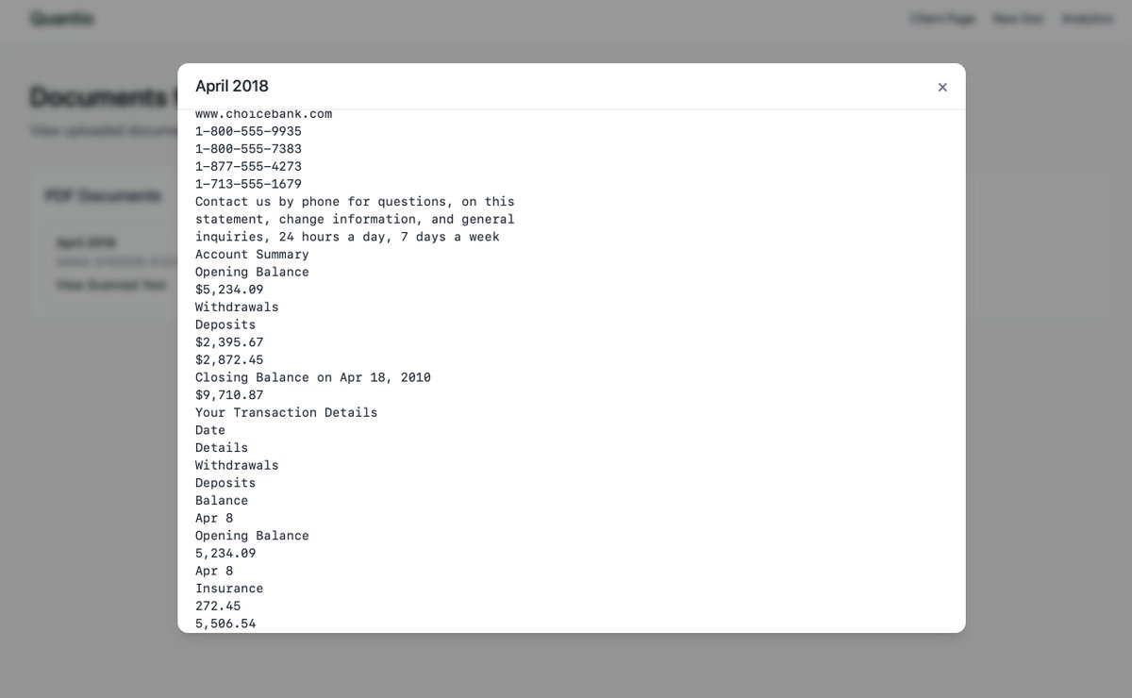The width and height of the screenshot is (1132, 698).
Task: Click the 'Date' column label line
Action: point(210,430)
